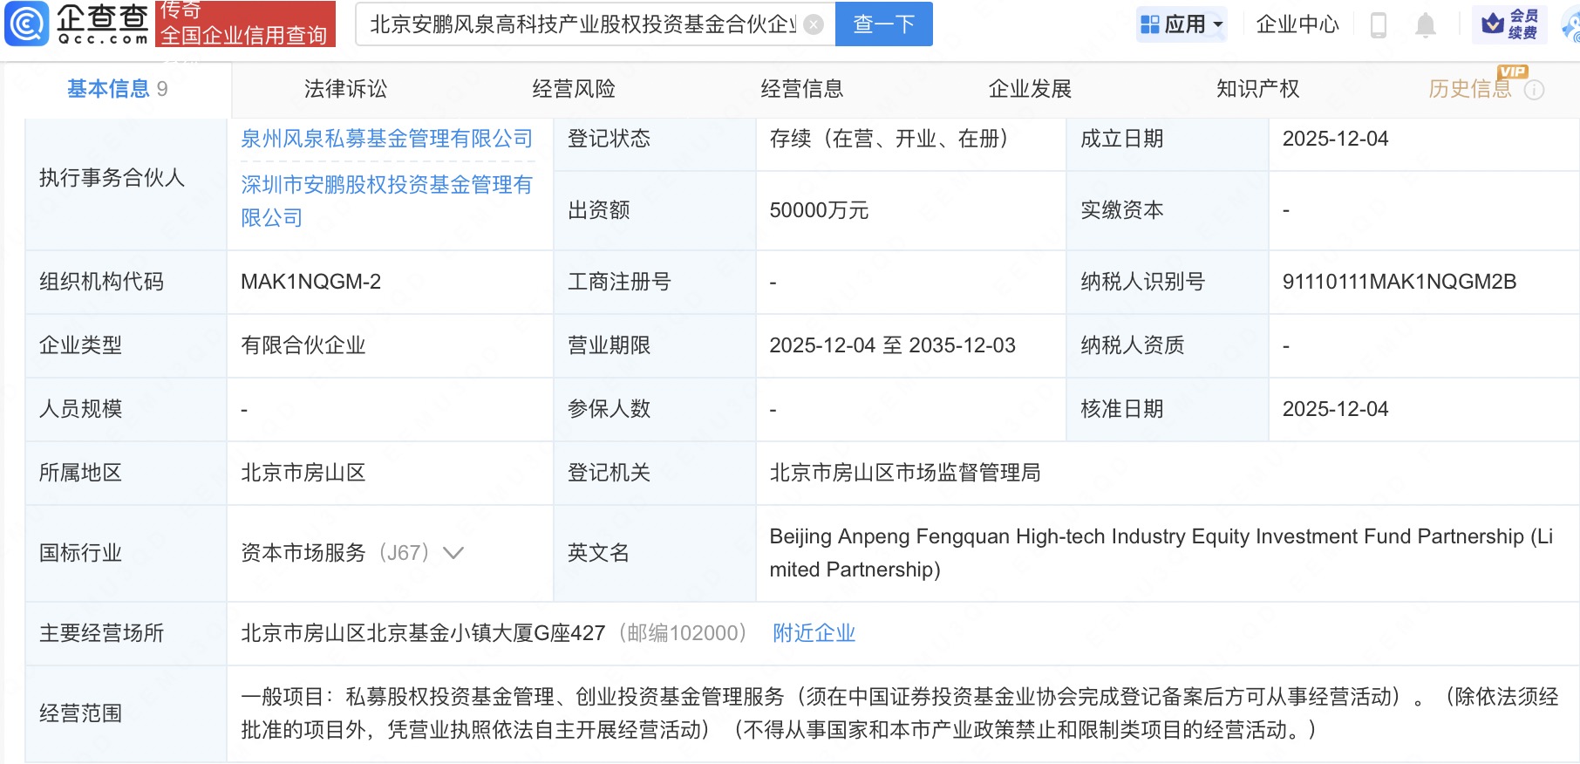This screenshot has height=764, width=1580.
Task: Click into the company search input field
Action: (582, 24)
